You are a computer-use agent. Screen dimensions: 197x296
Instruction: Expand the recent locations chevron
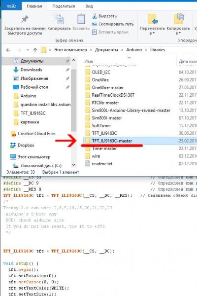(28, 50)
